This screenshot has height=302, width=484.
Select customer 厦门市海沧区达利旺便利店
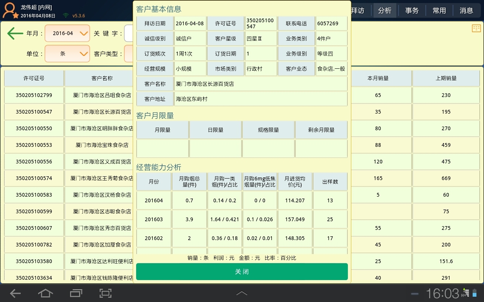102,261
